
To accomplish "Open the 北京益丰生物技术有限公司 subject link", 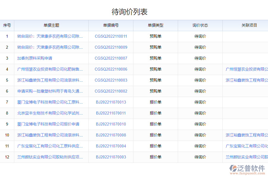I will tap(50, 113).
